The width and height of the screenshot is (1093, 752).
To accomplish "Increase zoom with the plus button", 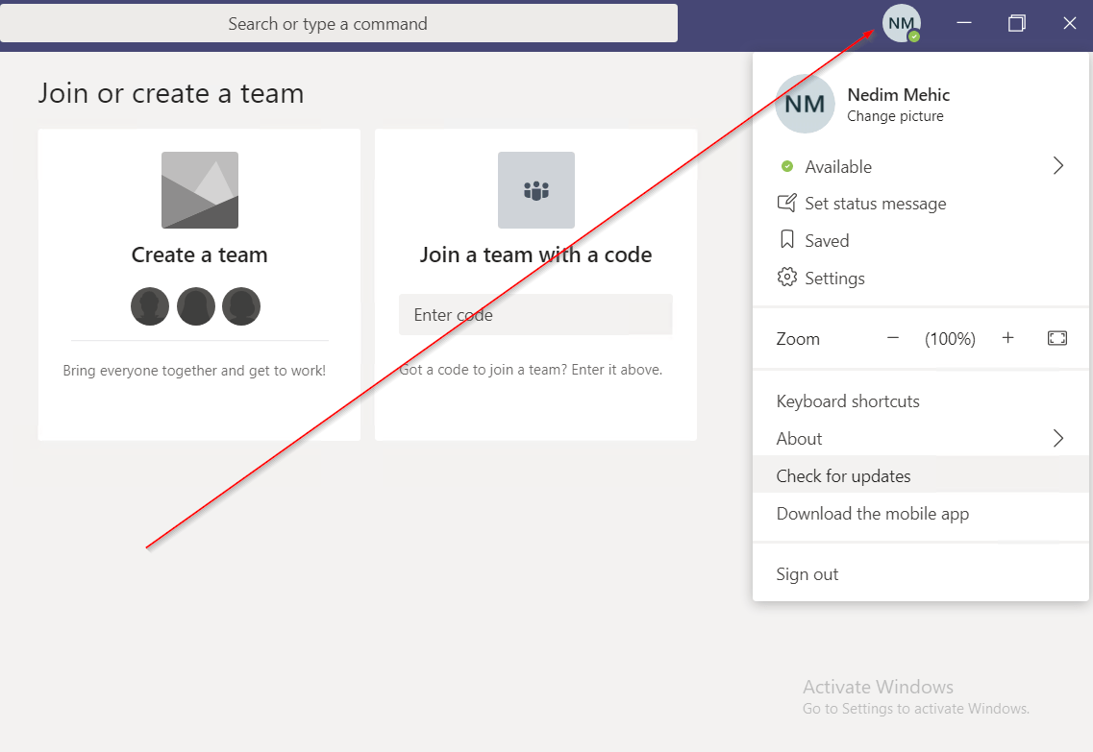I will [1007, 338].
